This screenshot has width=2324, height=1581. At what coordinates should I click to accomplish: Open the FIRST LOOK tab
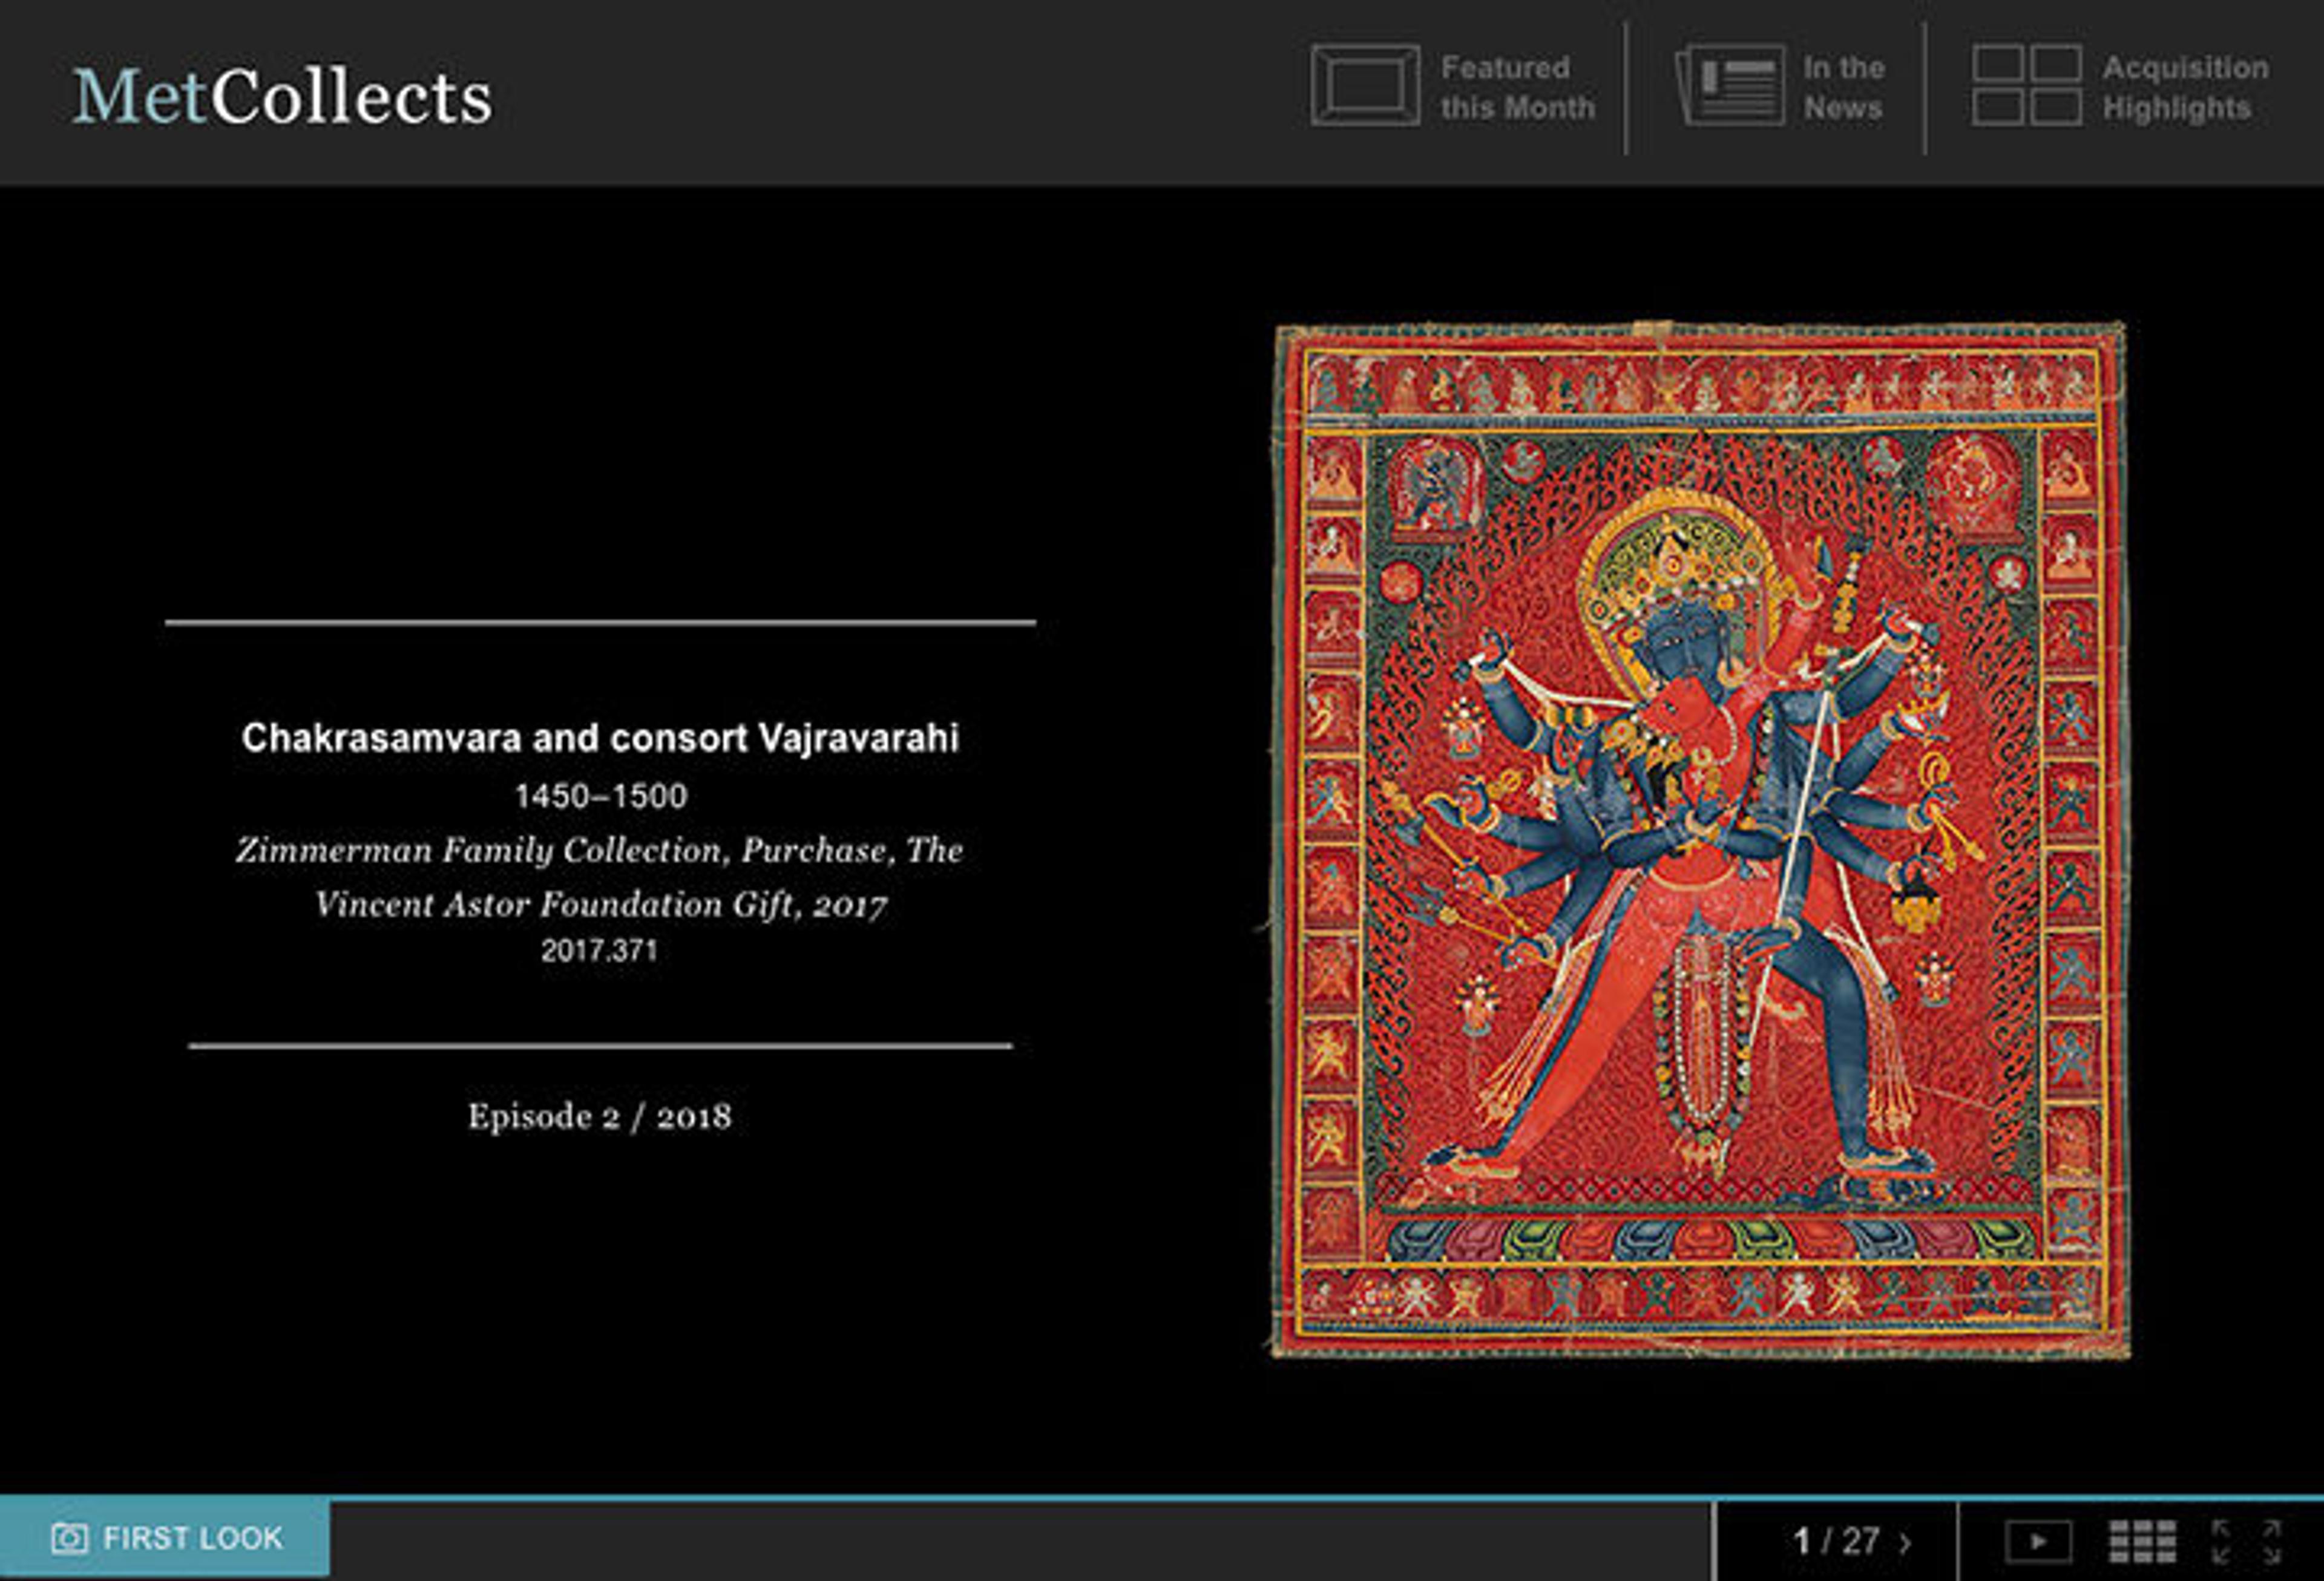[192, 1538]
